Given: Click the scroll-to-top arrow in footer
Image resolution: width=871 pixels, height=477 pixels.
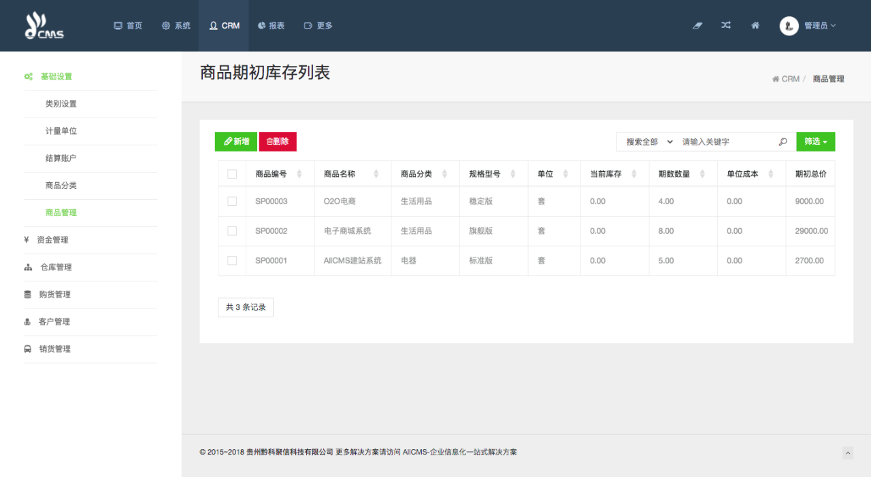Looking at the screenshot, I should pos(848,453).
